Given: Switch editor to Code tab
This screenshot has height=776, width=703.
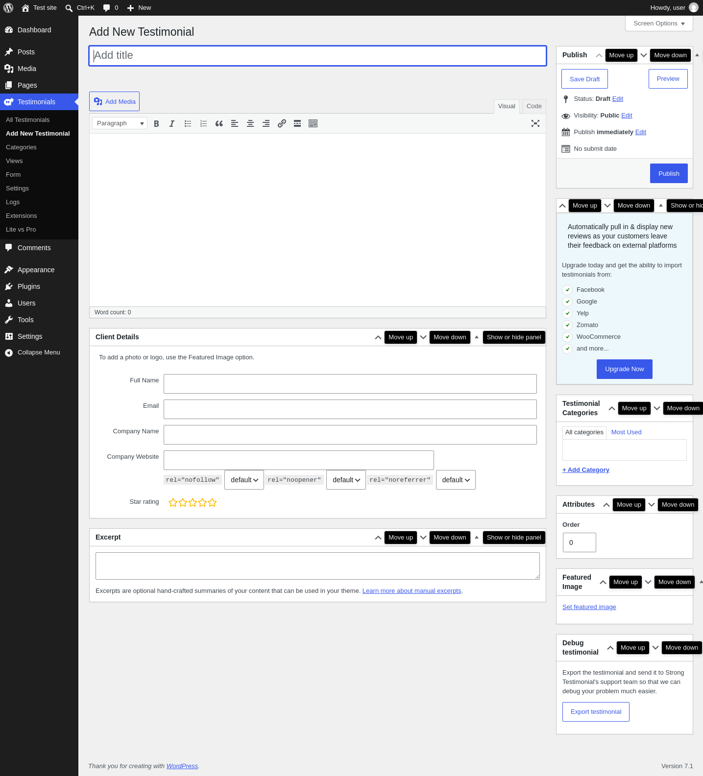Looking at the screenshot, I should coord(534,106).
